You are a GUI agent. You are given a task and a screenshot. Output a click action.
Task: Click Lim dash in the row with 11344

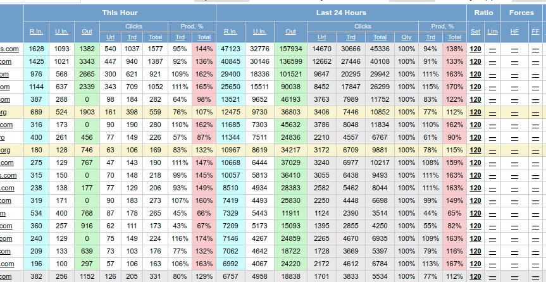tap(492, 138)
